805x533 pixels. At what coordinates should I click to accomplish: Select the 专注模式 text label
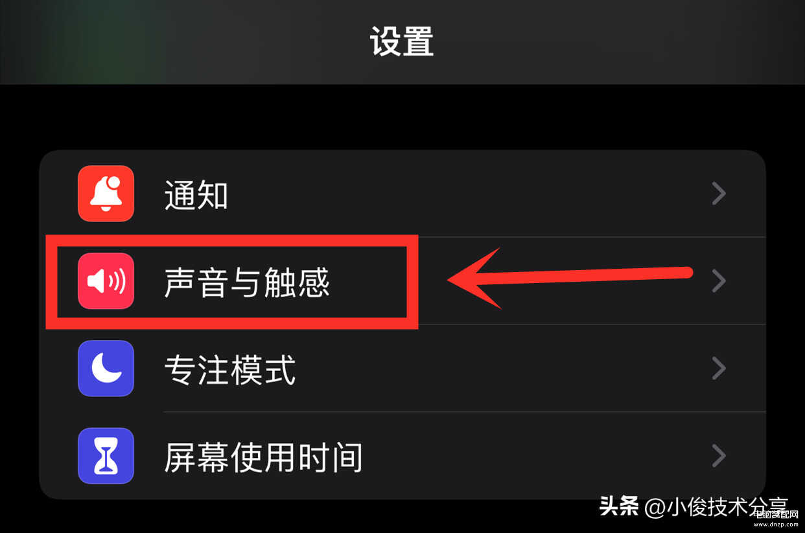pyautogui.click(x=229, y=369)
